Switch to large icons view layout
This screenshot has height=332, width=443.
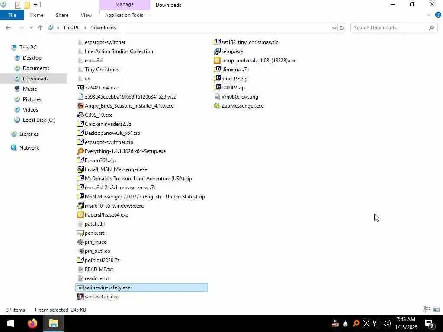tap(437, 310)
